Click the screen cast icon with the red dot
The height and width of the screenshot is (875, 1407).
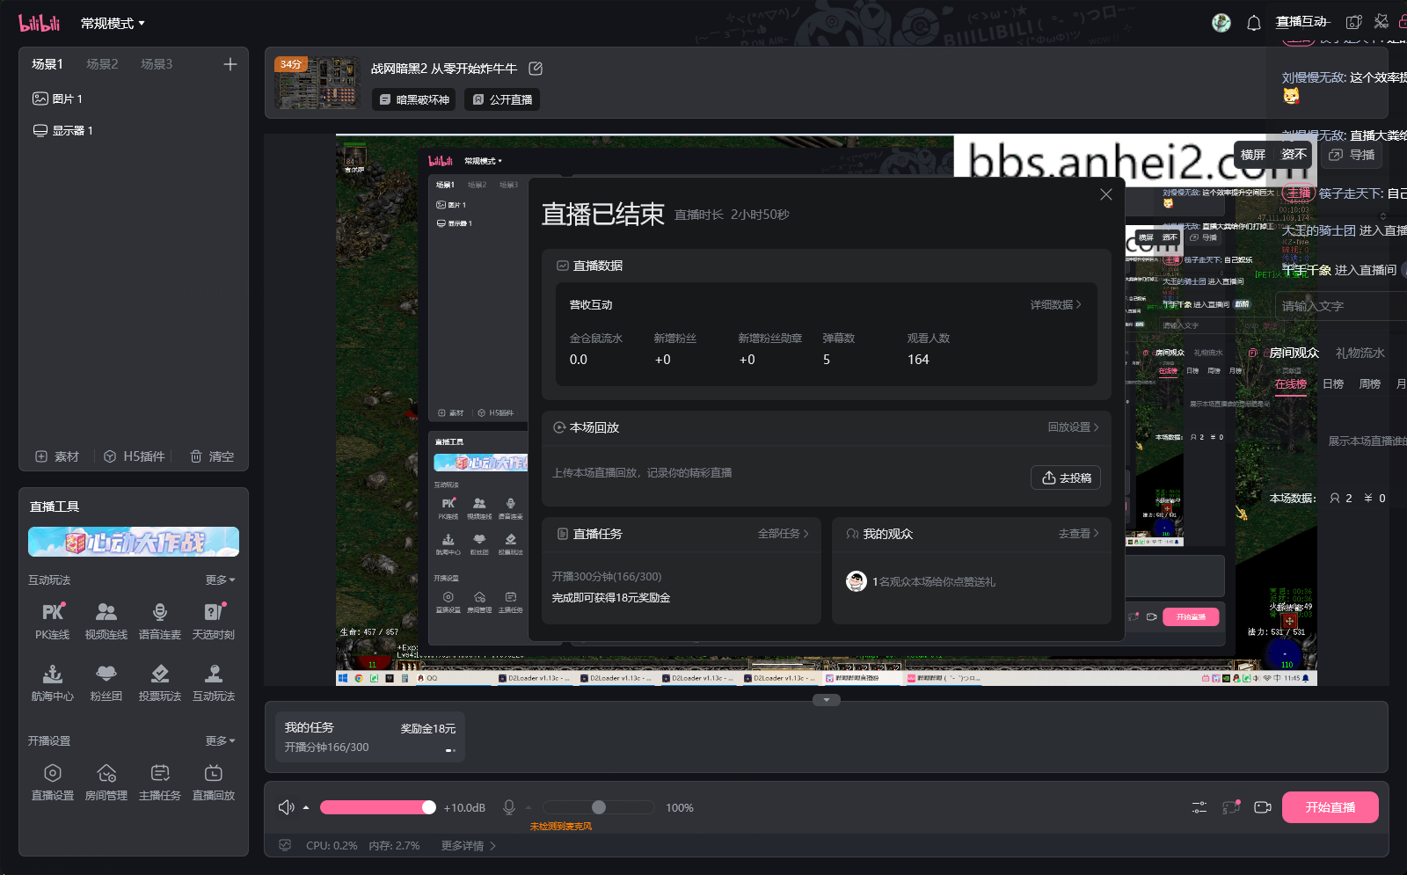tap(1231, 807)
